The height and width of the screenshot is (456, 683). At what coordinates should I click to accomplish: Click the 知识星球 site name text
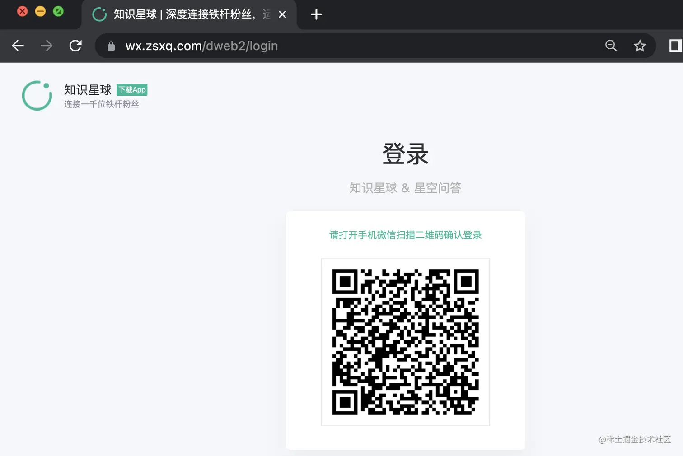click(x=88, y=90)
